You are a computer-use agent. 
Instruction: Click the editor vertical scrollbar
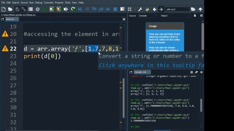click(x=124, y=98)
